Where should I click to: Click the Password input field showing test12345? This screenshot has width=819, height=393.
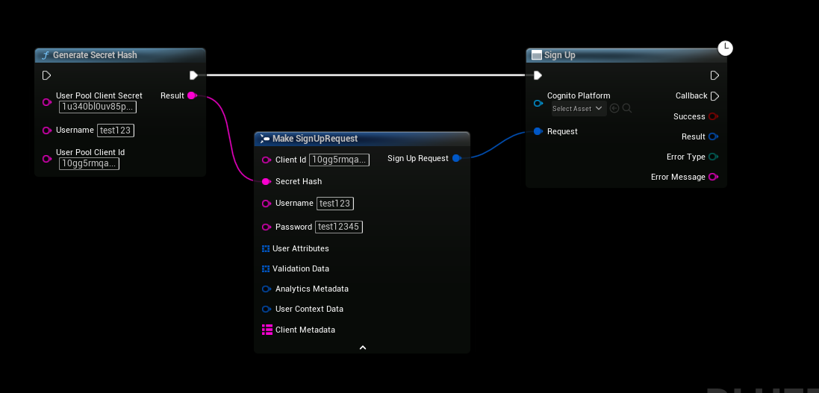(x=339, y=227)
